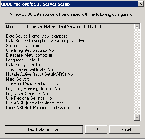This screenshot has width=145, height=139.
Task: Click the scroll up arrow in configuration list
Action: pos(137,26)
